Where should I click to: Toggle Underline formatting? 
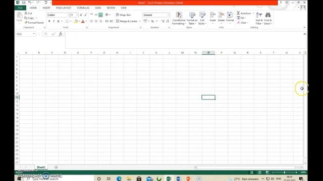[x=59, y=21]
